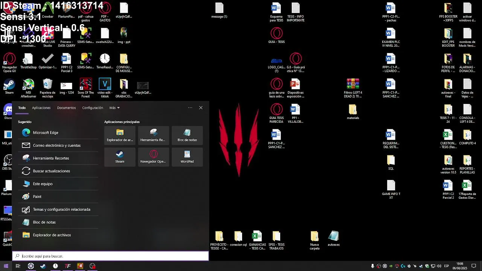Select 'GANANCIAS - TESIS CA...' Excel file

pyautogui.click(x=257, y=240)
